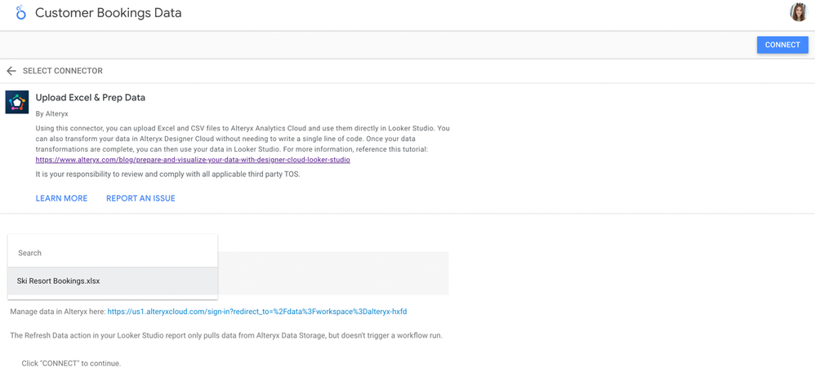Screen dimensions: 815x376
Task: Click the connector description paragraph
Action: (x=243, y=139)
